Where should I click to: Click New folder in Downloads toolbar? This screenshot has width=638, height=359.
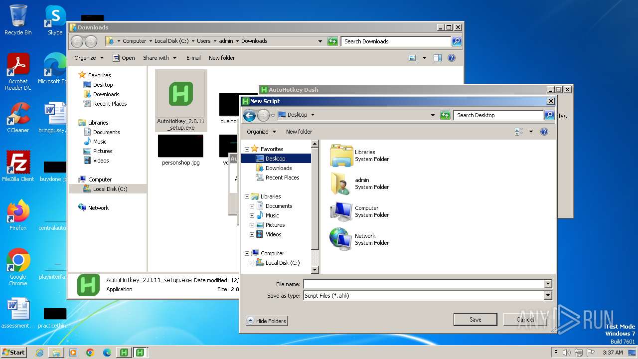(x=222, y=58)
